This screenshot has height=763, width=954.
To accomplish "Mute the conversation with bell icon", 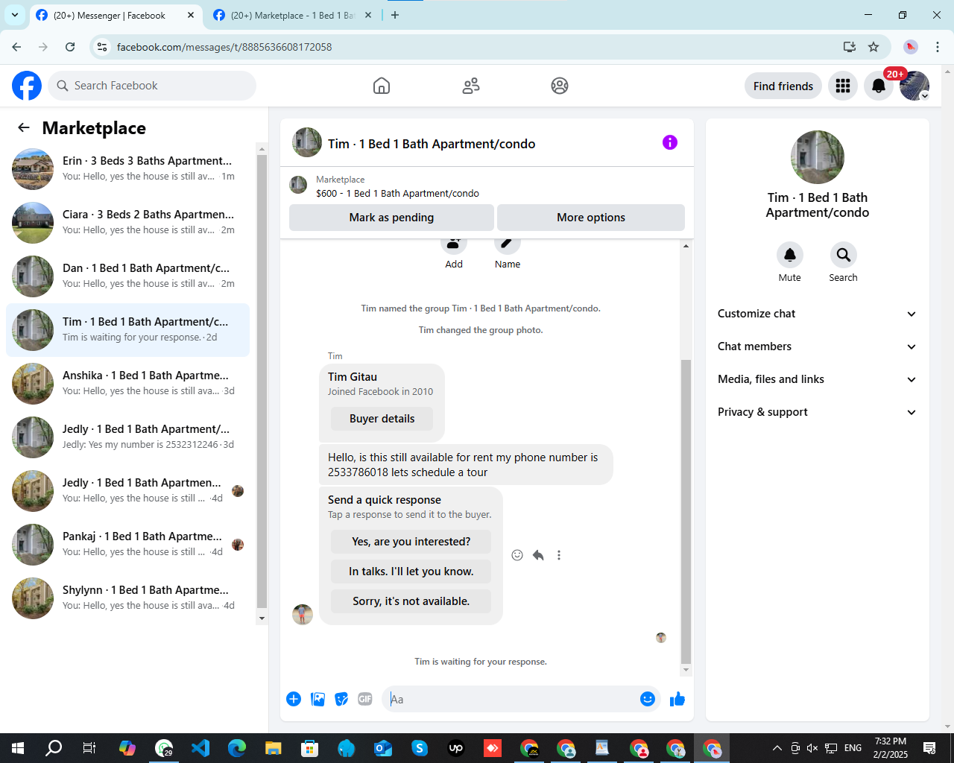I will pyautogui.click(x=790, y=255).
